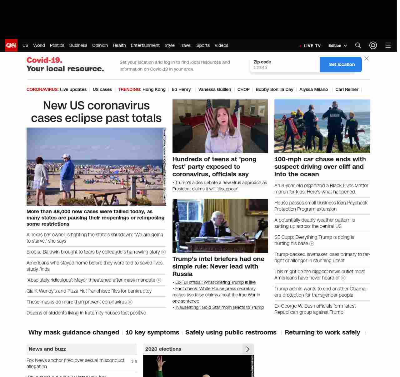
Task: Click the user account profile icon
Action: [x=373, y=45]
